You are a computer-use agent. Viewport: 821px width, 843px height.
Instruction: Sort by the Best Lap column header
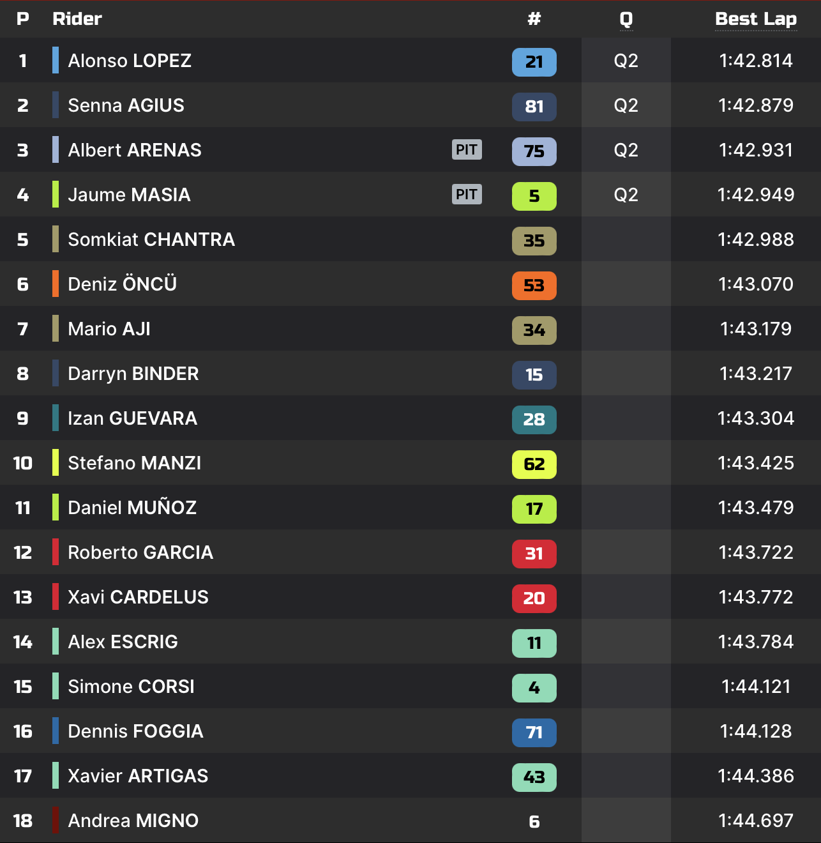tap(755, 19)
